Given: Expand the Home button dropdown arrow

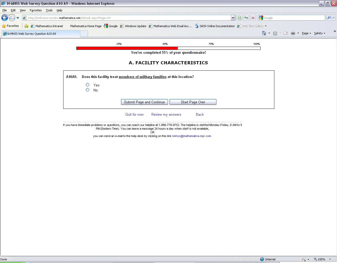Looking at the screenshot, I should pyautogui.click(x=269, y=33).
